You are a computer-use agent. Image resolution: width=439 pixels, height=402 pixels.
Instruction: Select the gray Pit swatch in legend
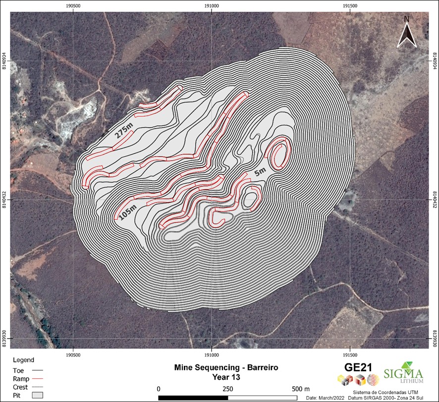click(x=37, y=395)
